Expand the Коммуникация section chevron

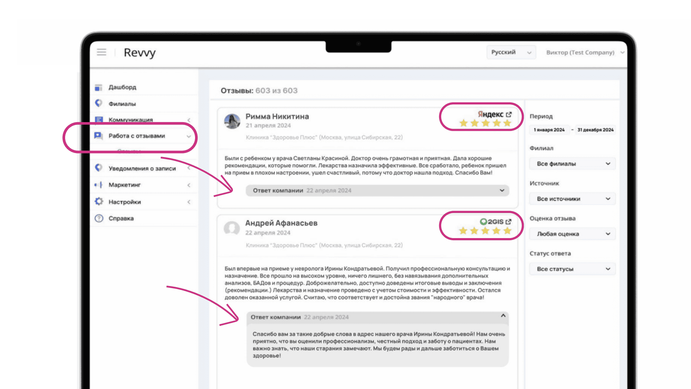click(x=189, y=120)
